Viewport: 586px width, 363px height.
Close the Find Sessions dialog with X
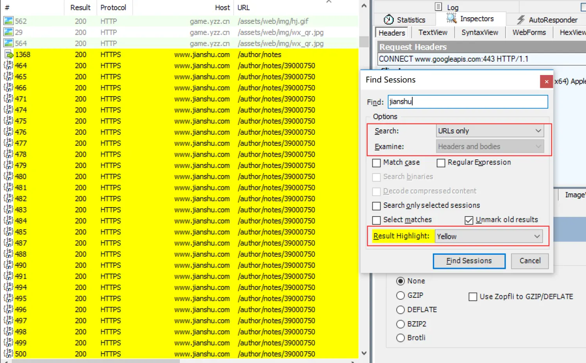547,82
